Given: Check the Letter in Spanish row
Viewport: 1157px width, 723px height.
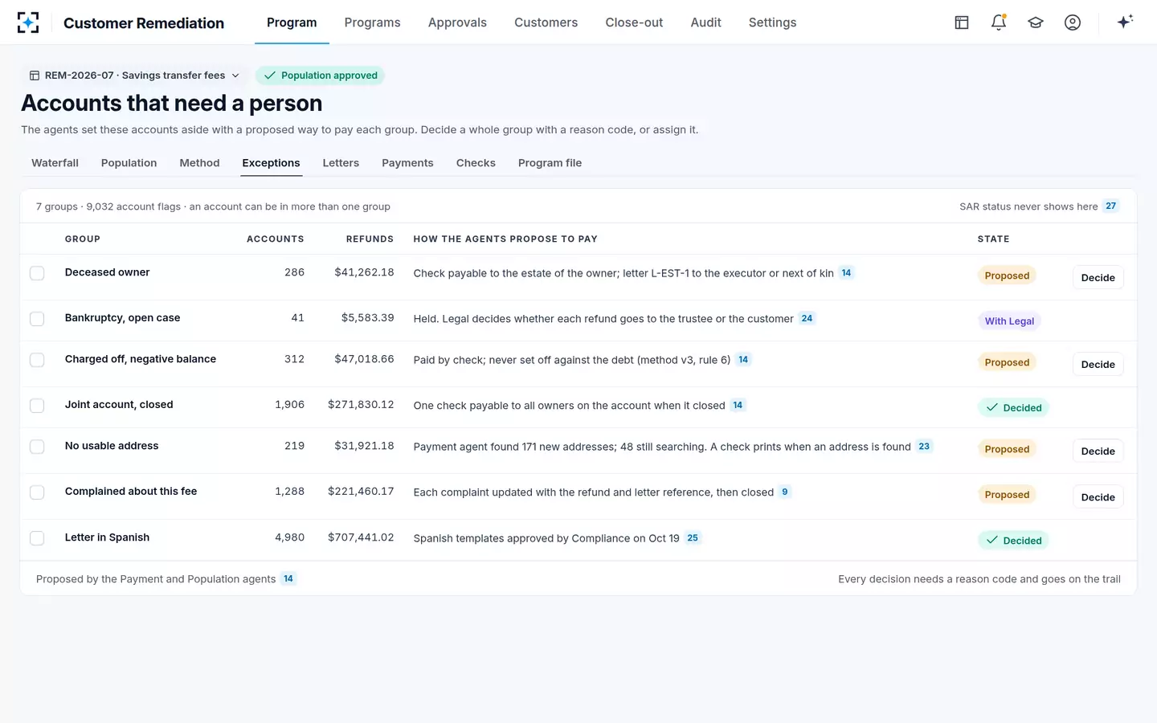Looking at the screenshot, I should point(37,538).
